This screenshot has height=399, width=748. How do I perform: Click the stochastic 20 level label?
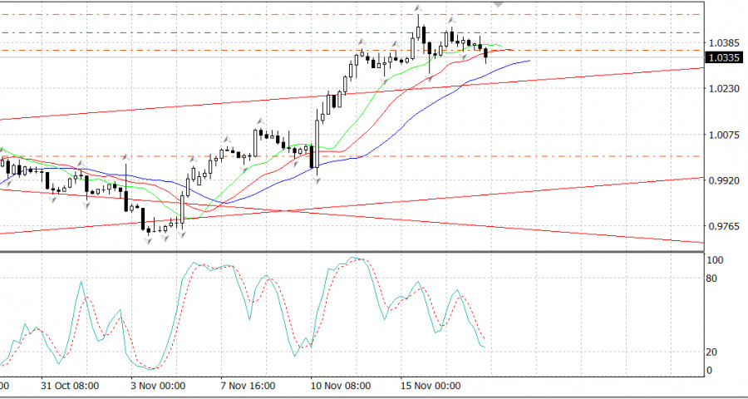point(711,352)
